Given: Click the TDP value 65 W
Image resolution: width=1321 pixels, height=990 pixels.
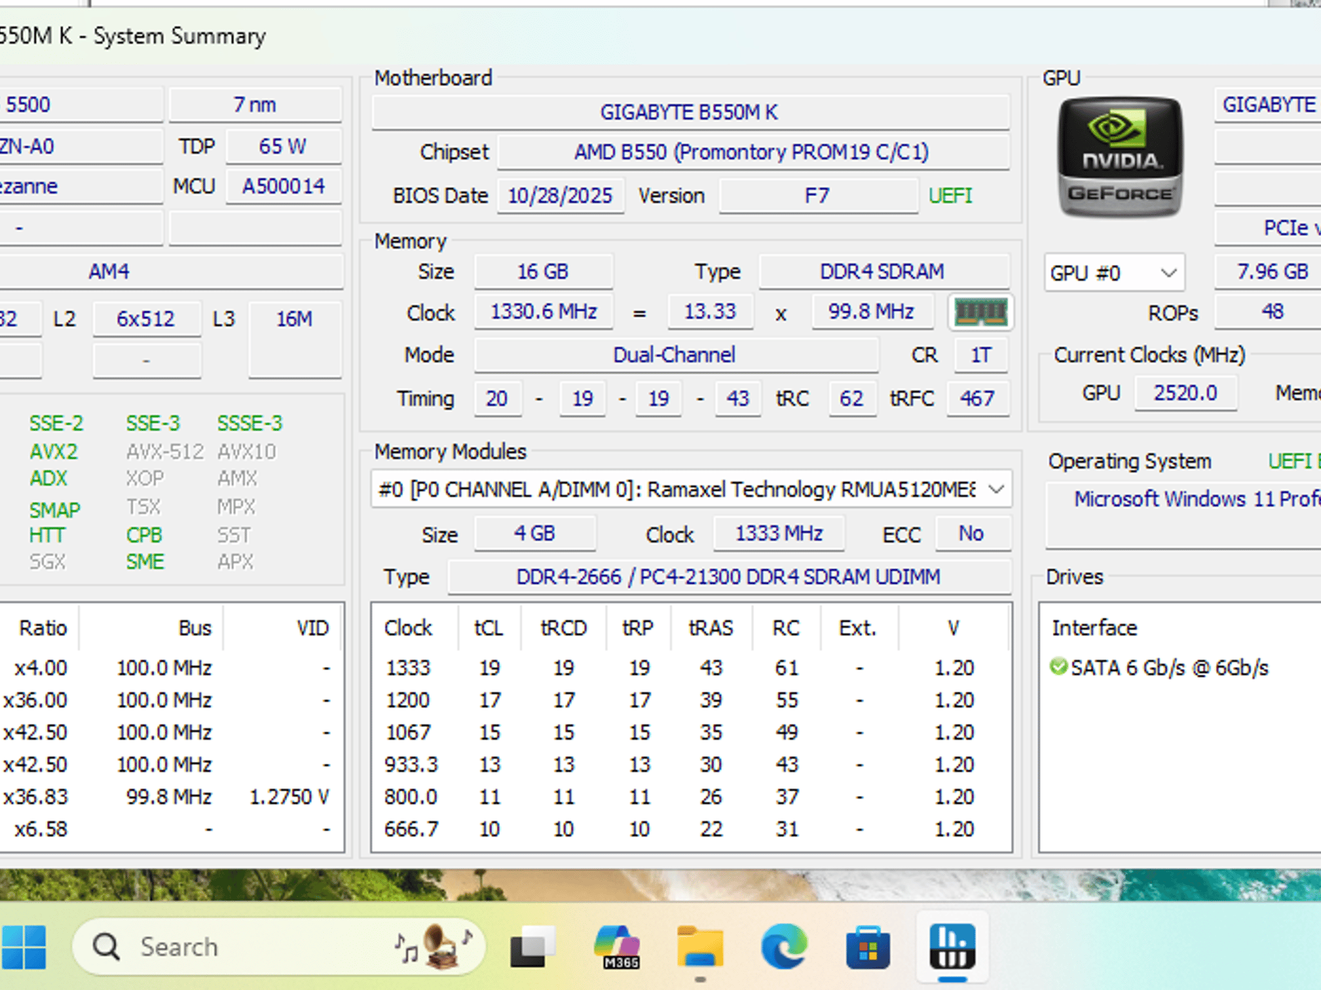Looking at the screenshot, I should (x=283, y=146).
